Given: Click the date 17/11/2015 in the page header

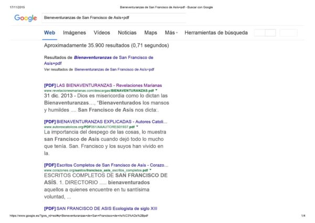Looking at the screenshot, I should click(x=17, y=7).
